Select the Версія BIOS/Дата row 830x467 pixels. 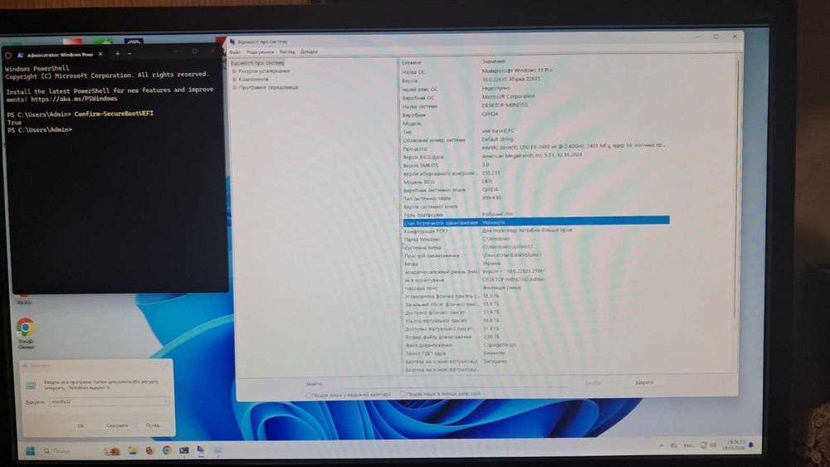pos(535,157)
